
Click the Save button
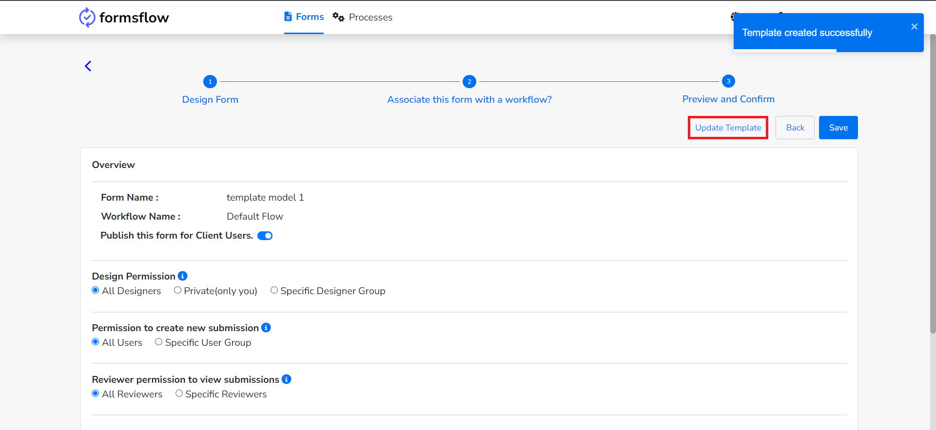point(838,128)
